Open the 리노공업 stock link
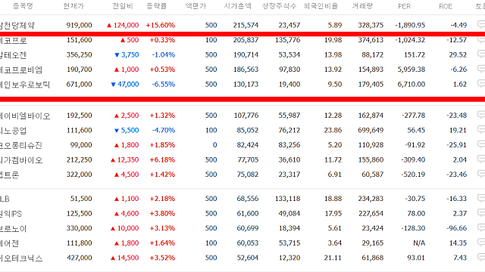Screen dimensions: 485x272 coord(14,131)
